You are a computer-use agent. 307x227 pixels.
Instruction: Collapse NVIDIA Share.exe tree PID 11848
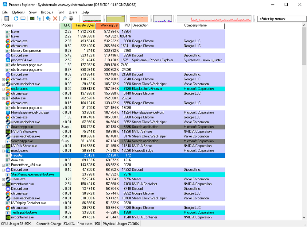[3, 146]
